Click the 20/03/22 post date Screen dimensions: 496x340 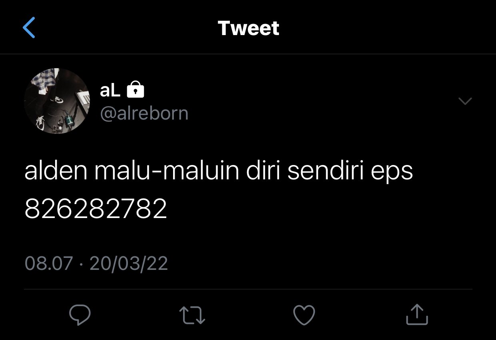[x=129, y=263]
